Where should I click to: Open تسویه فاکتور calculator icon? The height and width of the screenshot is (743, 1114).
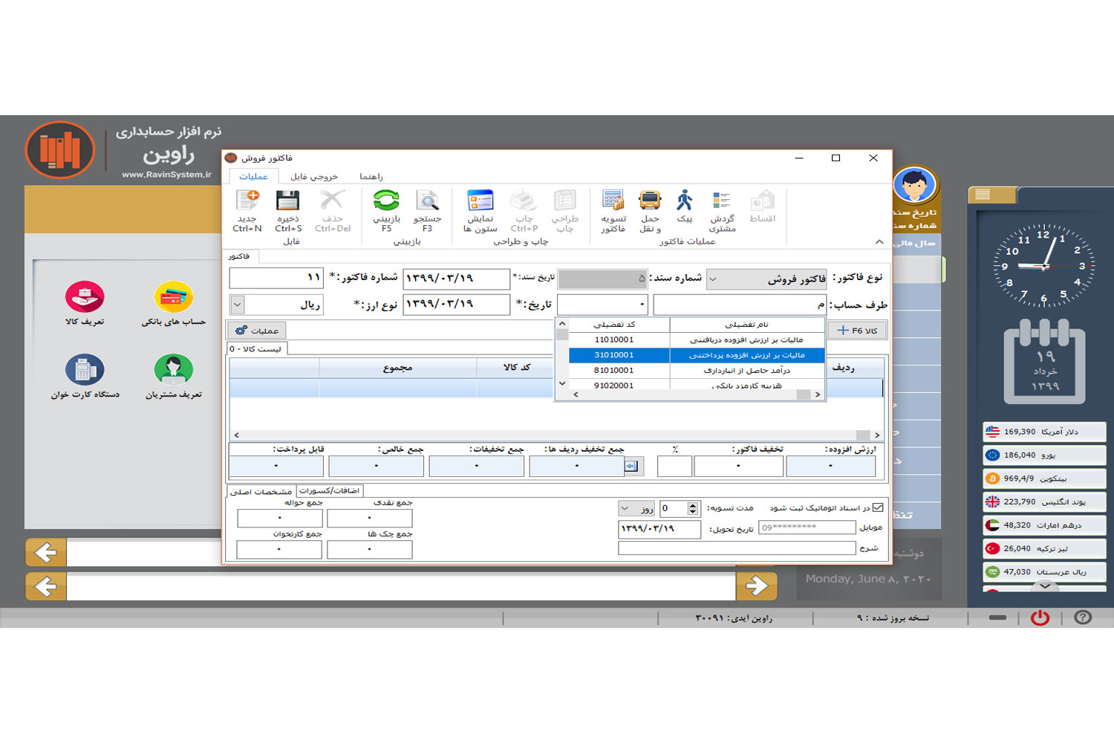[x=613, y=202]
